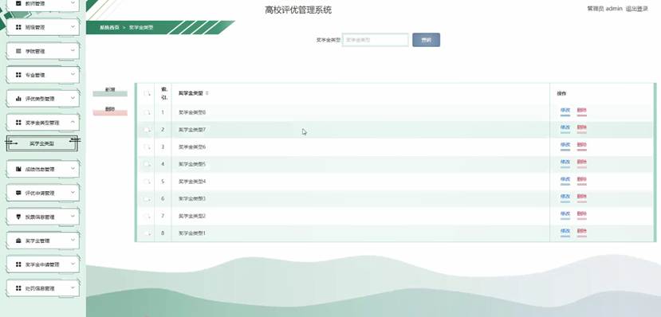Click 删除 for row 奖学金类型5
This screenshot has height=317, width=661.
[x=582, y=162]
